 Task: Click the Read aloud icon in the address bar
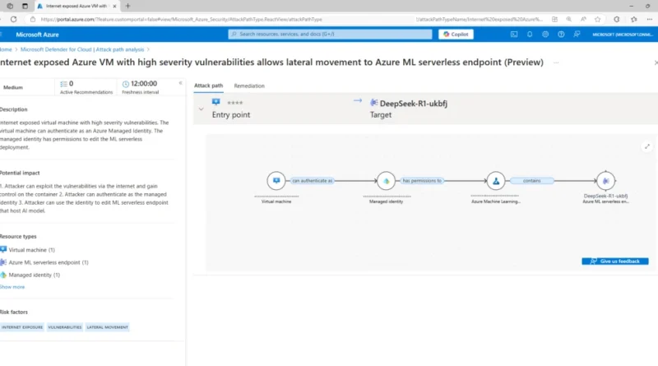(x=583, y=19)
